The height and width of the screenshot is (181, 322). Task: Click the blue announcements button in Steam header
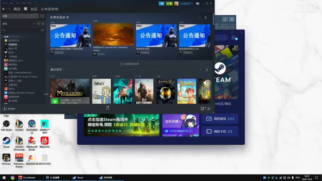click(x=162, y=4)
